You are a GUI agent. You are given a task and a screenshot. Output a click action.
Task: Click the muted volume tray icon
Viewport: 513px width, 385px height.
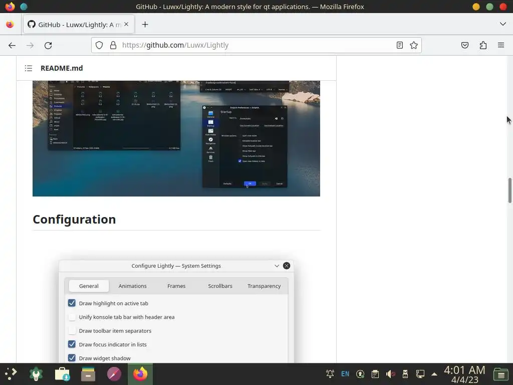(390, 373)
